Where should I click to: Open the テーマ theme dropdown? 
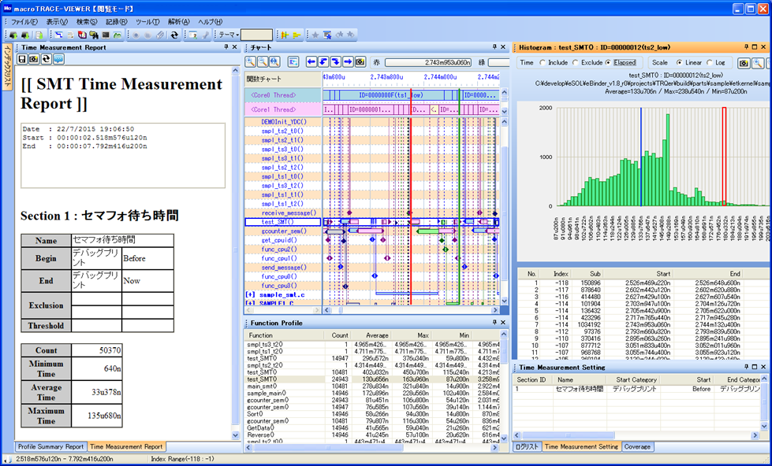pos(229,35)
